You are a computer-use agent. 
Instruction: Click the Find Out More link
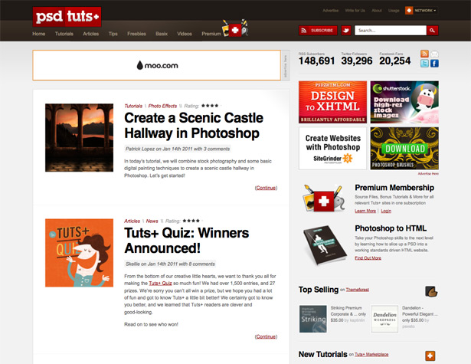click(368, 258)
